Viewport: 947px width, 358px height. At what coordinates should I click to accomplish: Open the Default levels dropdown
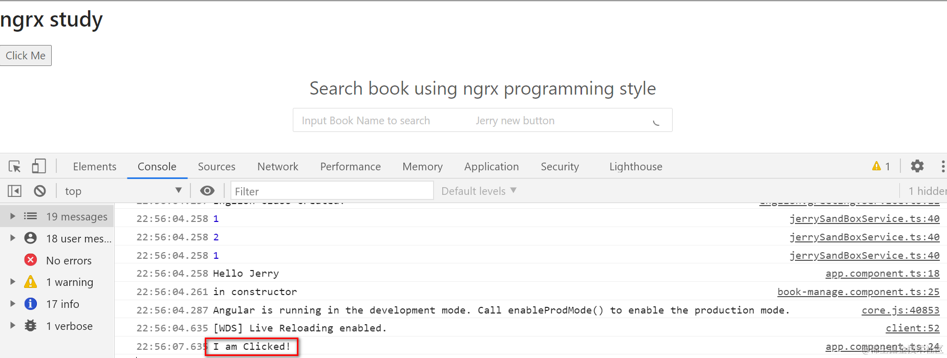coord(479,191)
